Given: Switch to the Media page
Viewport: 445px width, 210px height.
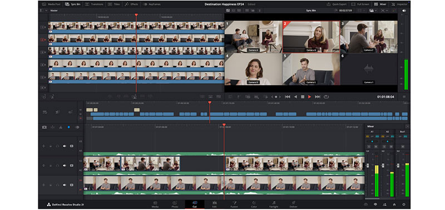Looking at the screenshot, I should point(155,204).
